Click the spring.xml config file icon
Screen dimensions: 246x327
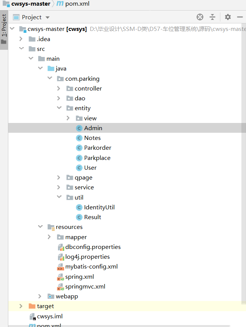pyautogui.click(x=60, y=277)
